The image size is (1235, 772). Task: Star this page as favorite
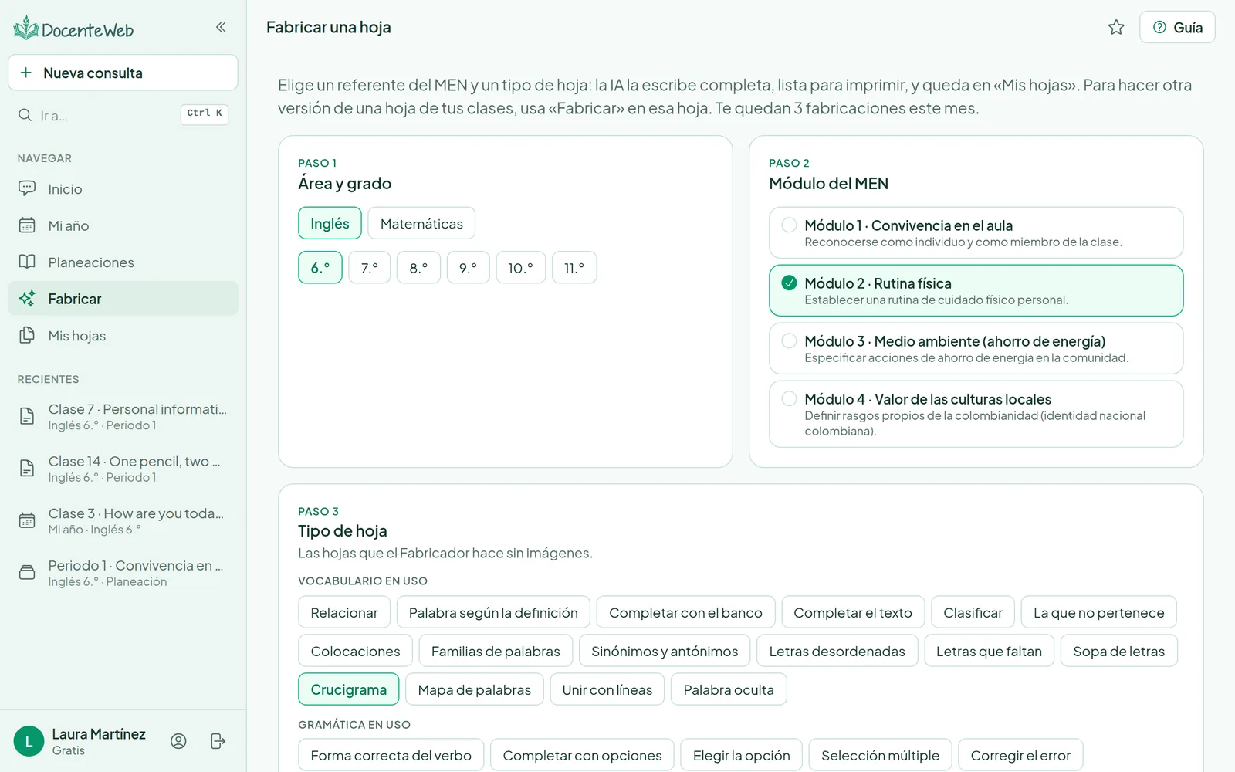point(1116,28)
